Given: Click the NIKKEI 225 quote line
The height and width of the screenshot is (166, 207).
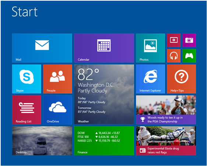Looking at the screenshot, I should 99,141.
